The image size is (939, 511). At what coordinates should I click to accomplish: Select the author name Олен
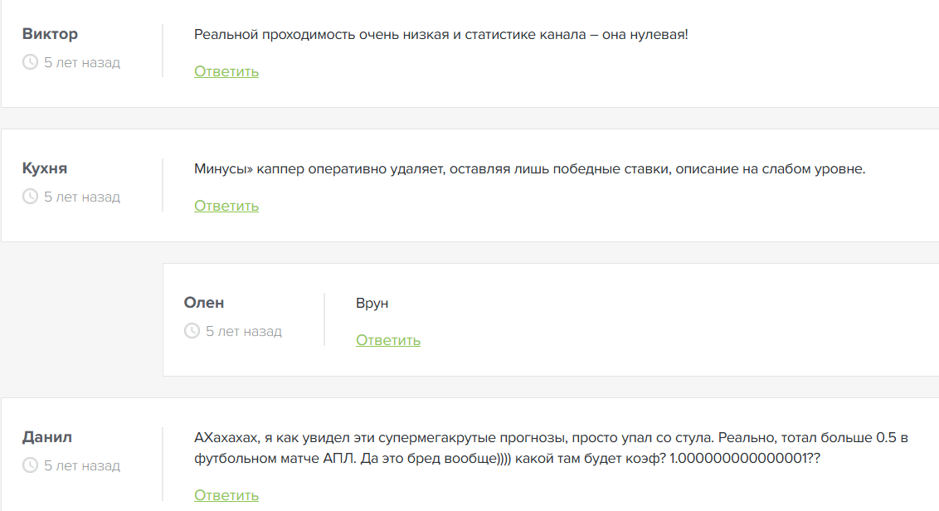click(x=204, y=303)
